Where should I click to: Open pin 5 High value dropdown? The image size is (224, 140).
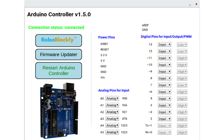[182, 99]
